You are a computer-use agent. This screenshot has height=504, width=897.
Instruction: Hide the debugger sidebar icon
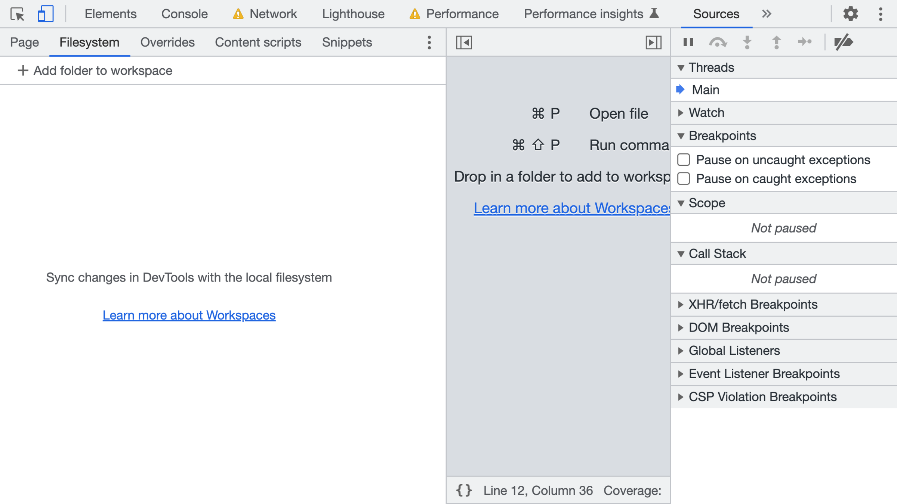[x=653, y=42]
